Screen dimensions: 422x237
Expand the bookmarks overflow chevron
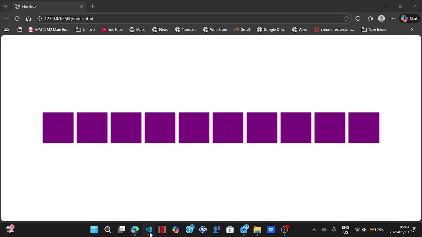click(x=411, y=30)
